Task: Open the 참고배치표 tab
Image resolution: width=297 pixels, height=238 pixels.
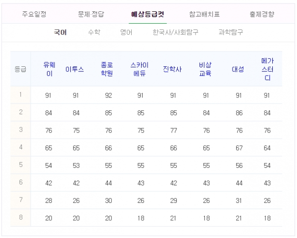Action: coord(205,14)
